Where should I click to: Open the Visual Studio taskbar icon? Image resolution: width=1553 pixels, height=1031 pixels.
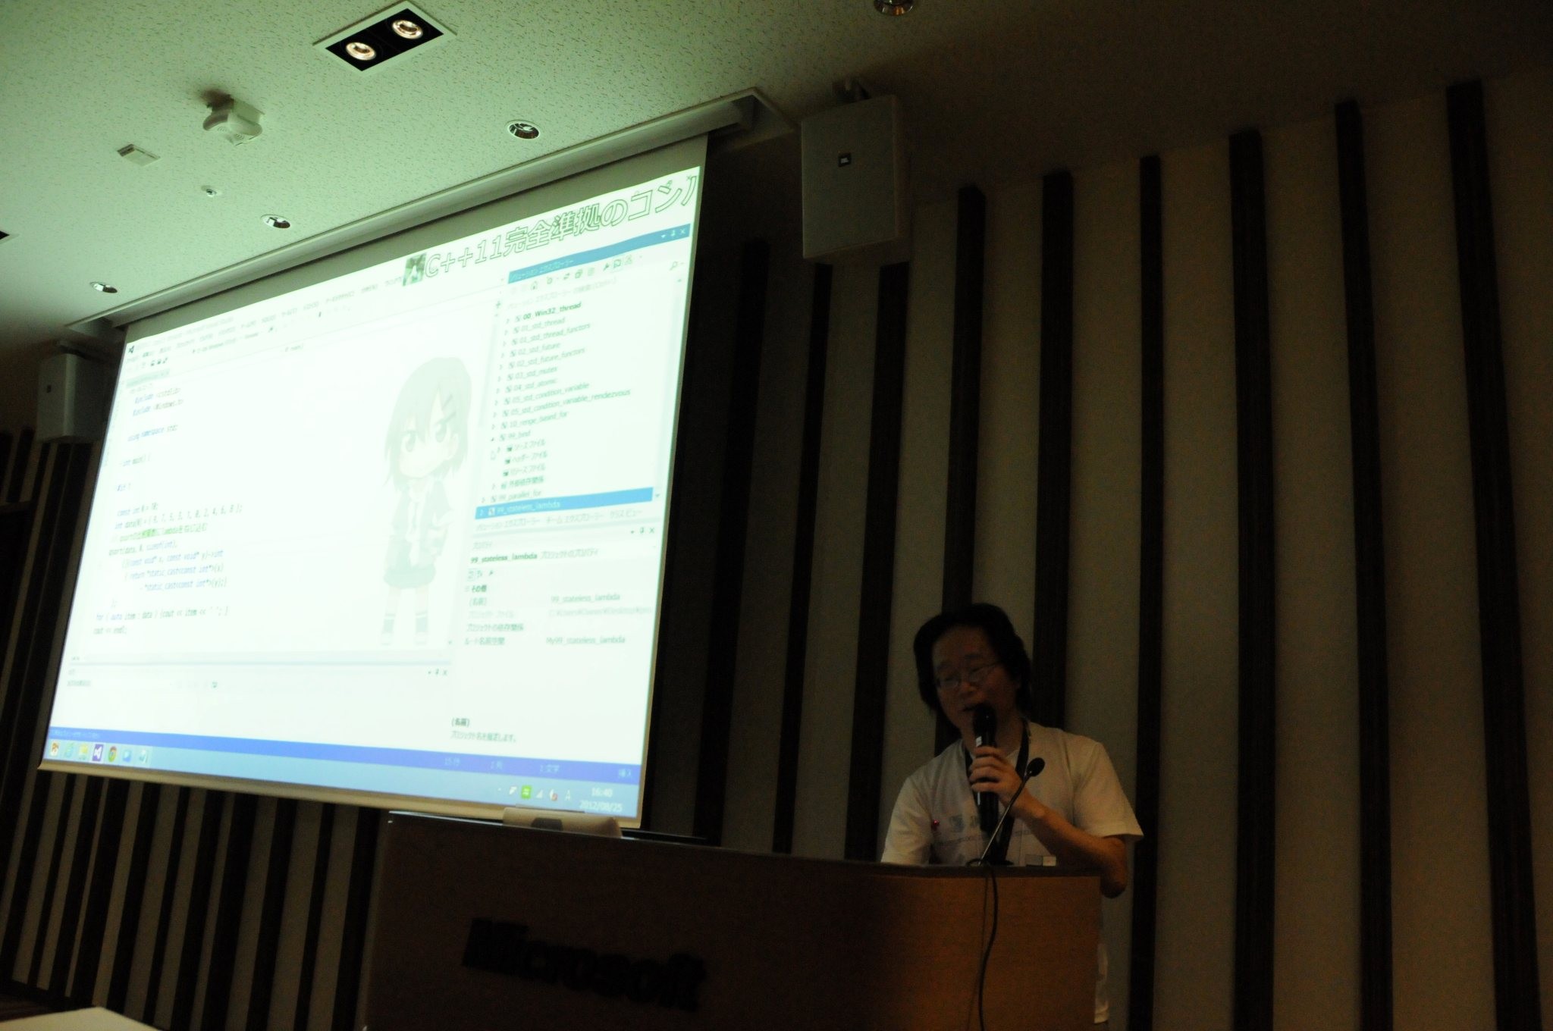click(x=97, y=753)
